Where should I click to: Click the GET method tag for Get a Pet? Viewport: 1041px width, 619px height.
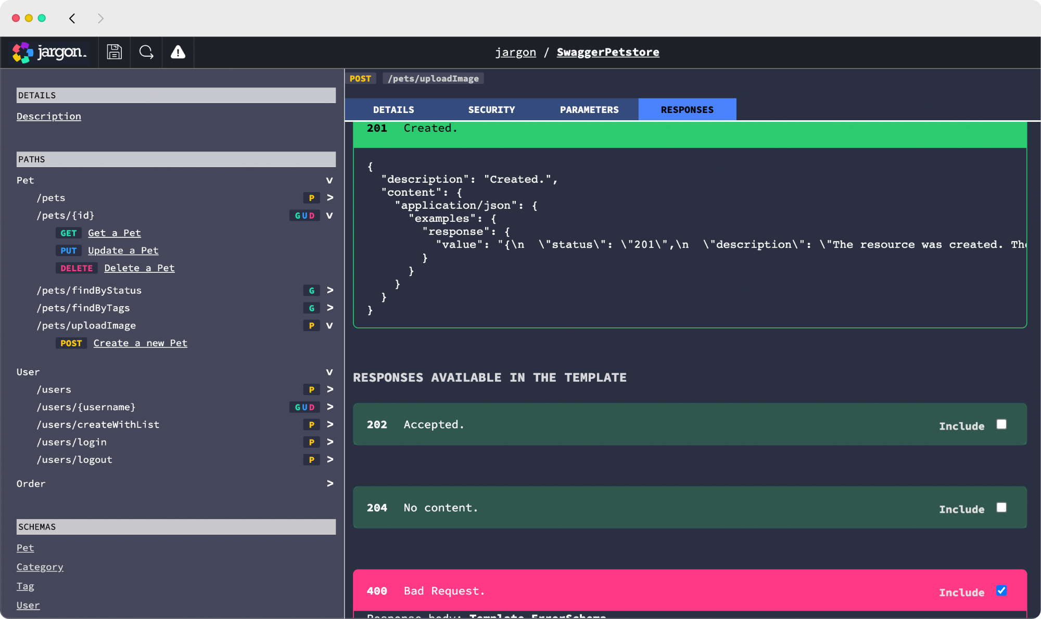(69, 233)
